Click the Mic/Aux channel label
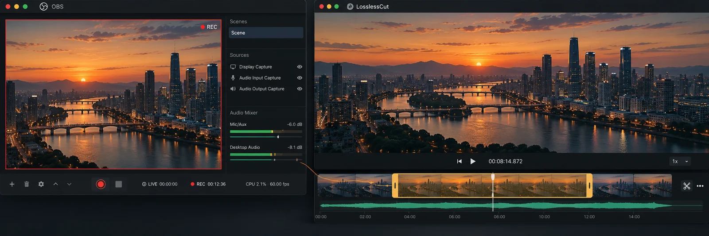The image size is (709, 236). click(x=238, y=124)
